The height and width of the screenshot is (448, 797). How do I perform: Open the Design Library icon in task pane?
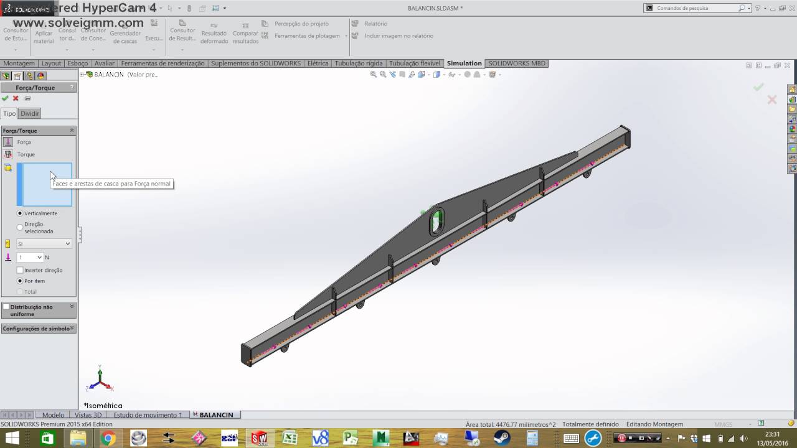[x=792, y=99]
